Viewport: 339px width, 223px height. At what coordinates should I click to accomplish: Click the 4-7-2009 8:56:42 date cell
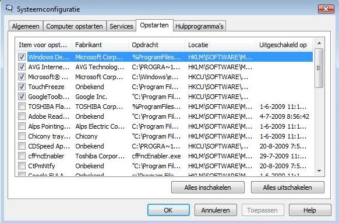284,116
